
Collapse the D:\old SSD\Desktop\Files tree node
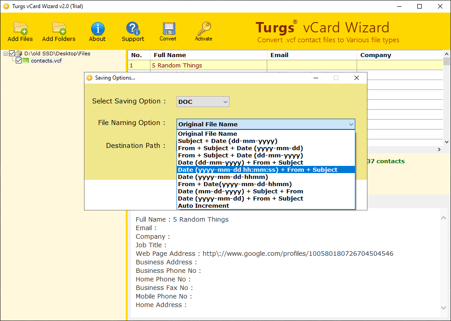pos(5,53)
